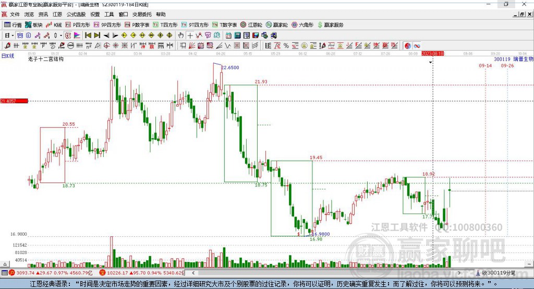The height and width of the screenshot is (289, 534).
Task: Click the volume panel up-triangle button
Action: 5,264
